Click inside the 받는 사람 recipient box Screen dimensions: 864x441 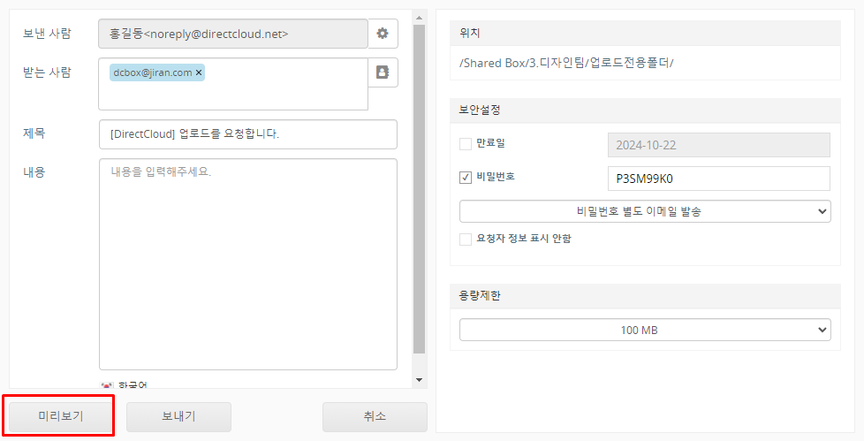pyautogui.click(x=265, y=93)
